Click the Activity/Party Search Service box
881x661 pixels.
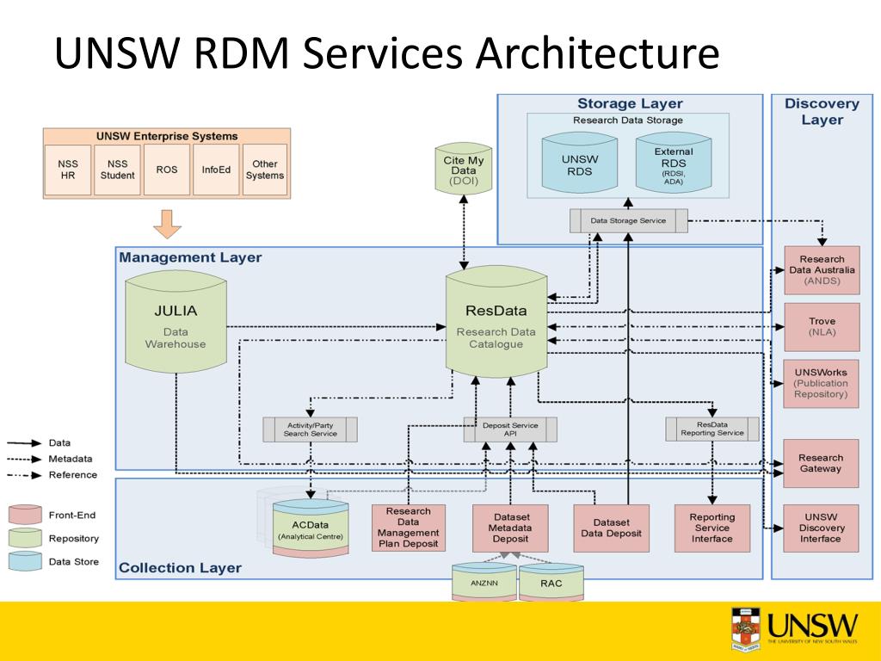(310, 429)
